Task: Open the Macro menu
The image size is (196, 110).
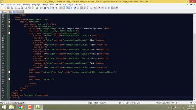Action: point(58,5)
